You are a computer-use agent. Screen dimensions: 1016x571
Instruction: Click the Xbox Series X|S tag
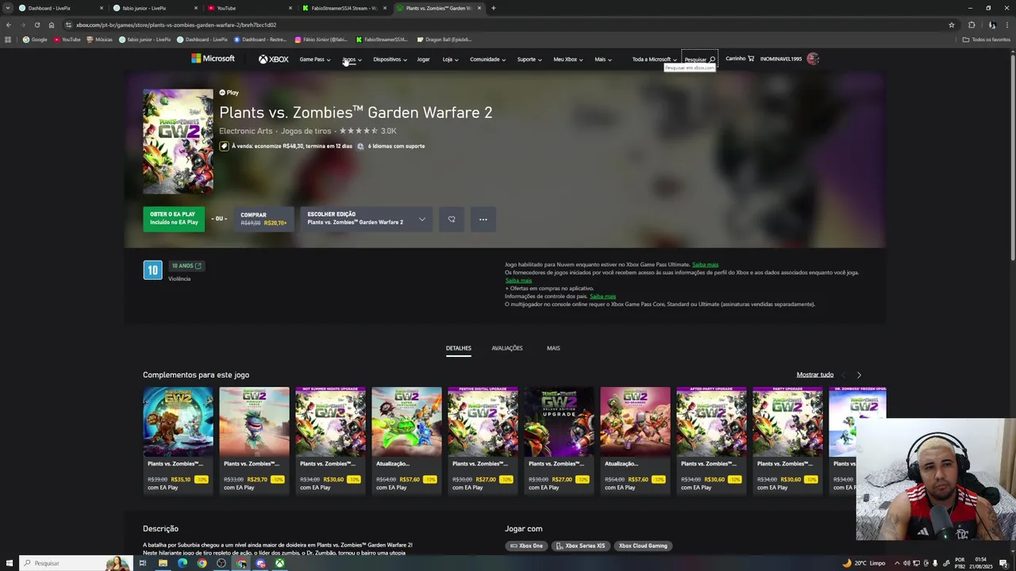tap(581, 546)
